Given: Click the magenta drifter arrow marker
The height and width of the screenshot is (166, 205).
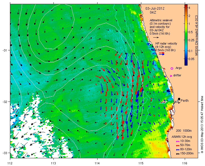Looking at the screenshot, I should (171, 76).
